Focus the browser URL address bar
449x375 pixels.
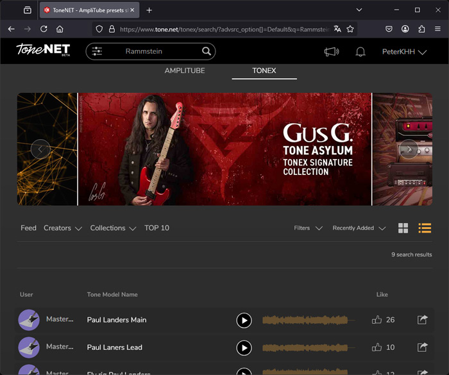point(224,29)
